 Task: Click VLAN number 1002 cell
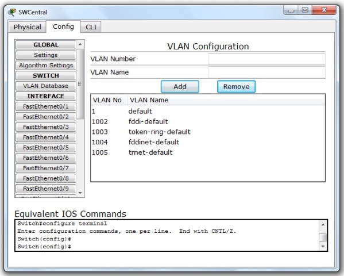pos(100,121)
